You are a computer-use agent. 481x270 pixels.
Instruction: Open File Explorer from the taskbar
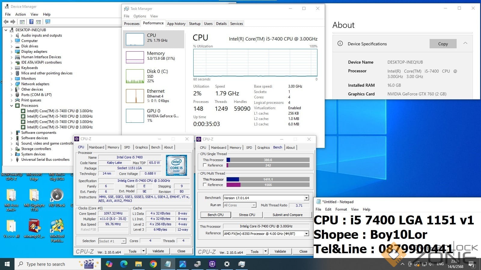[138, 264]
